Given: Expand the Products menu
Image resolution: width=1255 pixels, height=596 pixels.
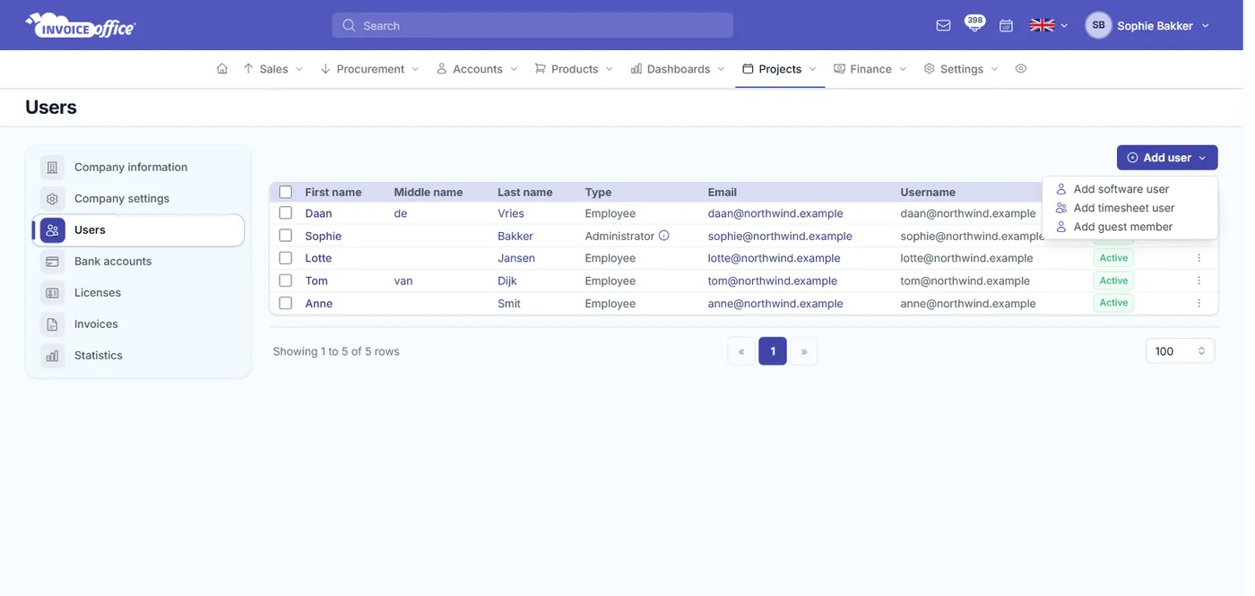Looking at the screenshot, I should tap(574, 69).
